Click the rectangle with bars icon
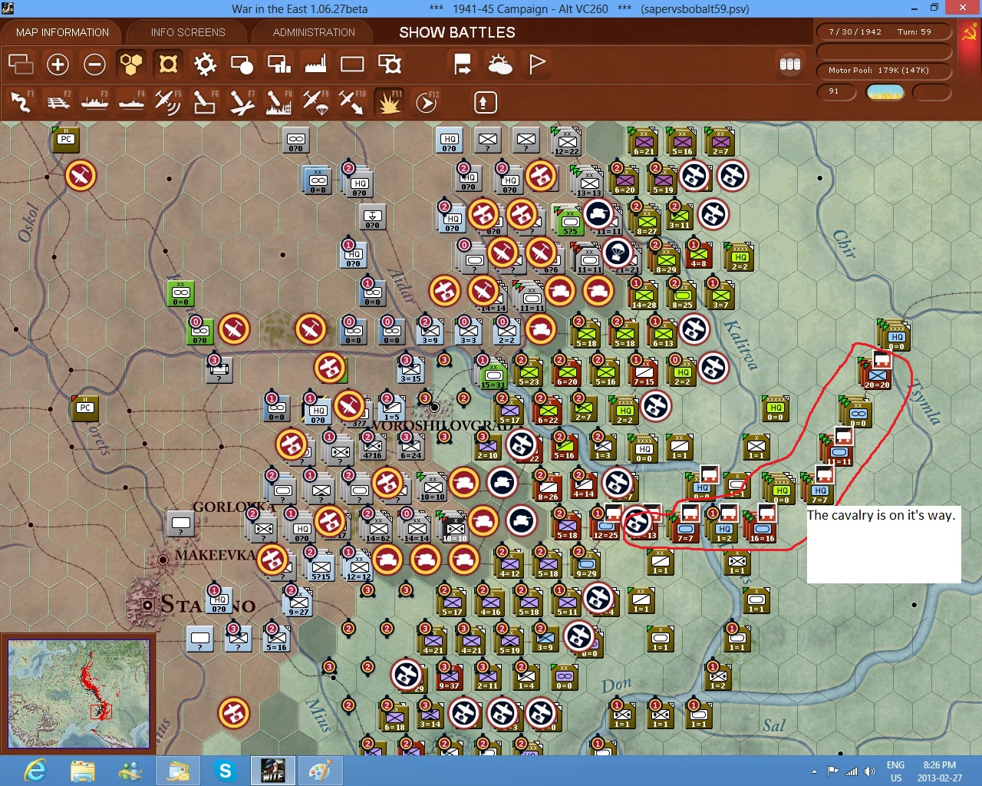Image resolution: width=982 pixels, height=786 pixels. pyautogui.click(x=278, y=64)
